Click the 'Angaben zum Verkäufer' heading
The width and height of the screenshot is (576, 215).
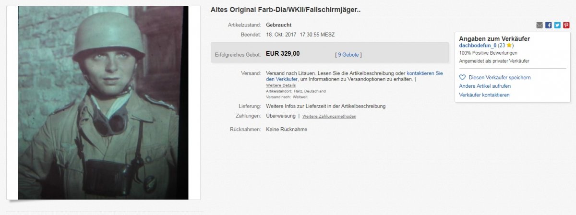[x=494, y=38]
